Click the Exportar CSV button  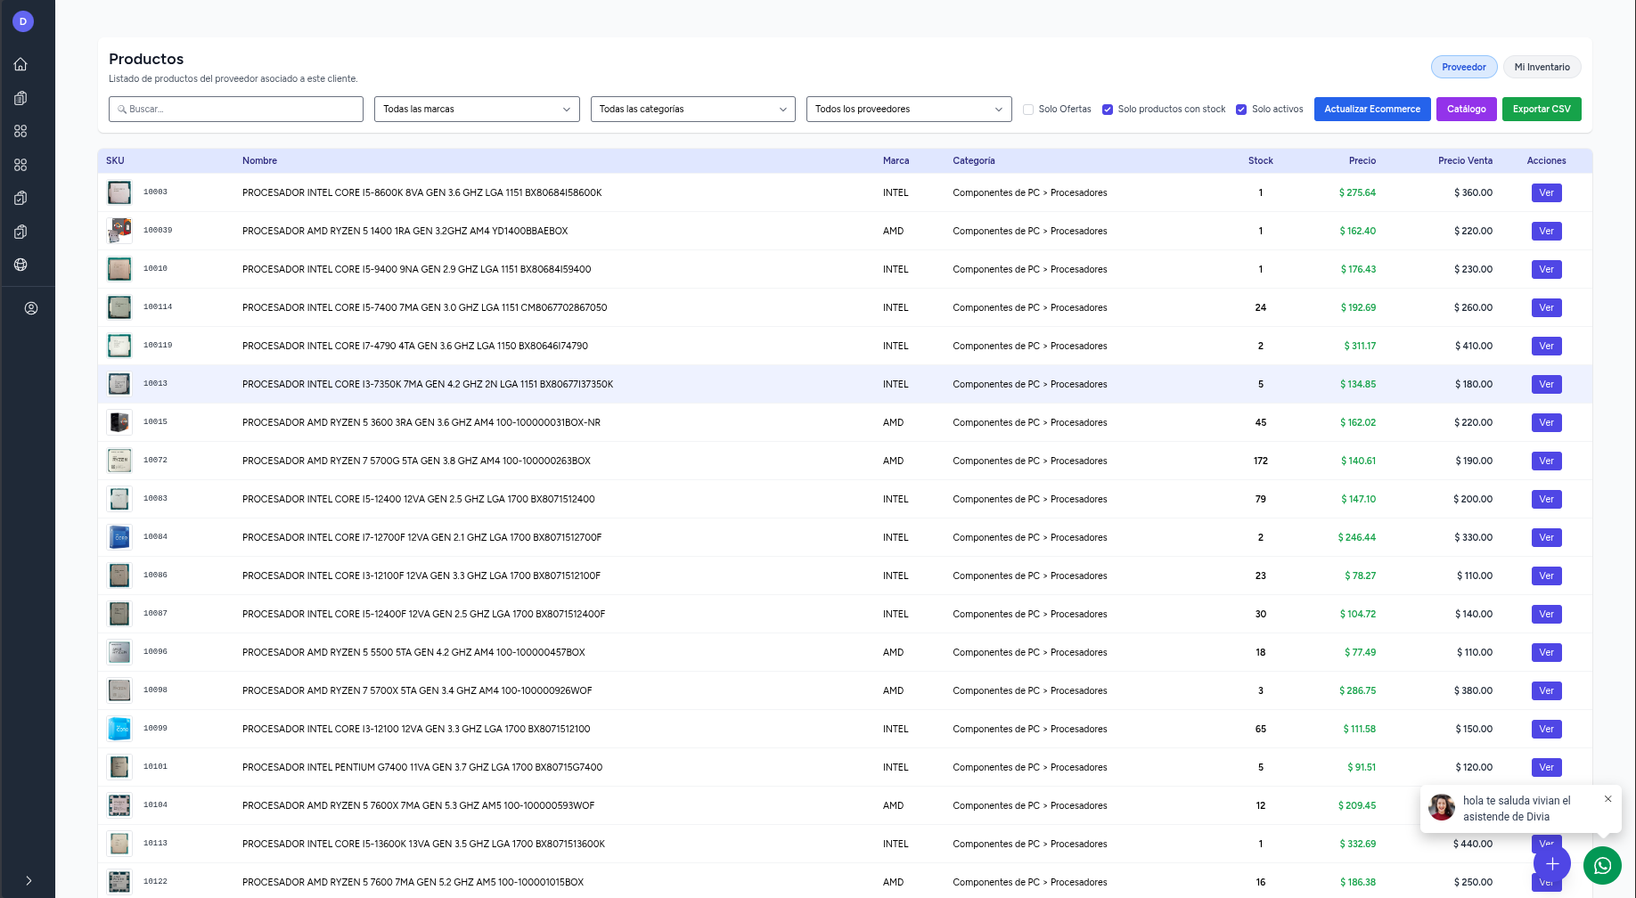[1541, 109]
